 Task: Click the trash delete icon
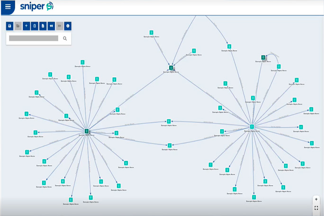click(35, 26)
